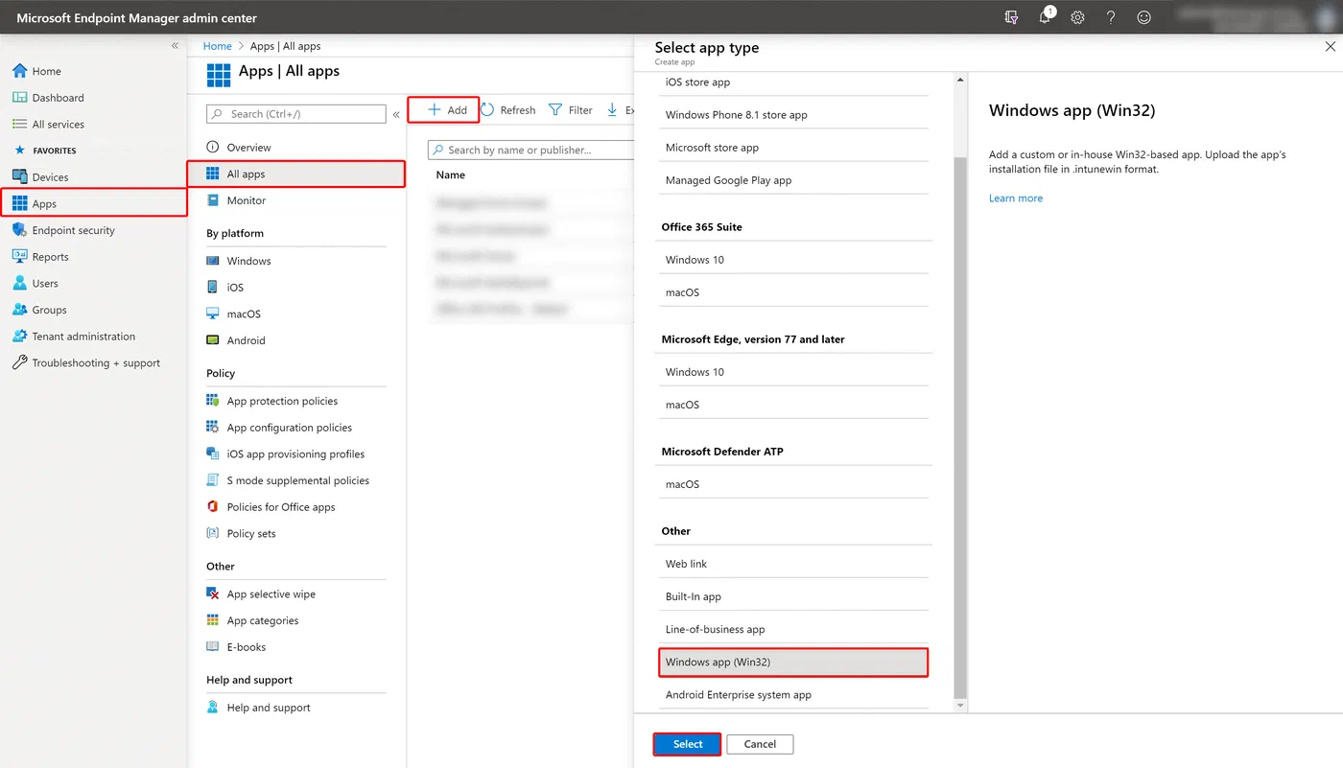Click Home breadcrumb link
The width and height of the screenshot is (1343, 768).
click(x=217, y=46)
